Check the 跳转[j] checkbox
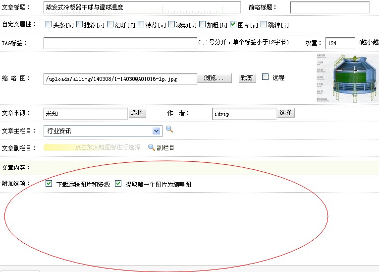Image resolution: width=379 pixels, height=272 pixels. click(x=264, y=24)
